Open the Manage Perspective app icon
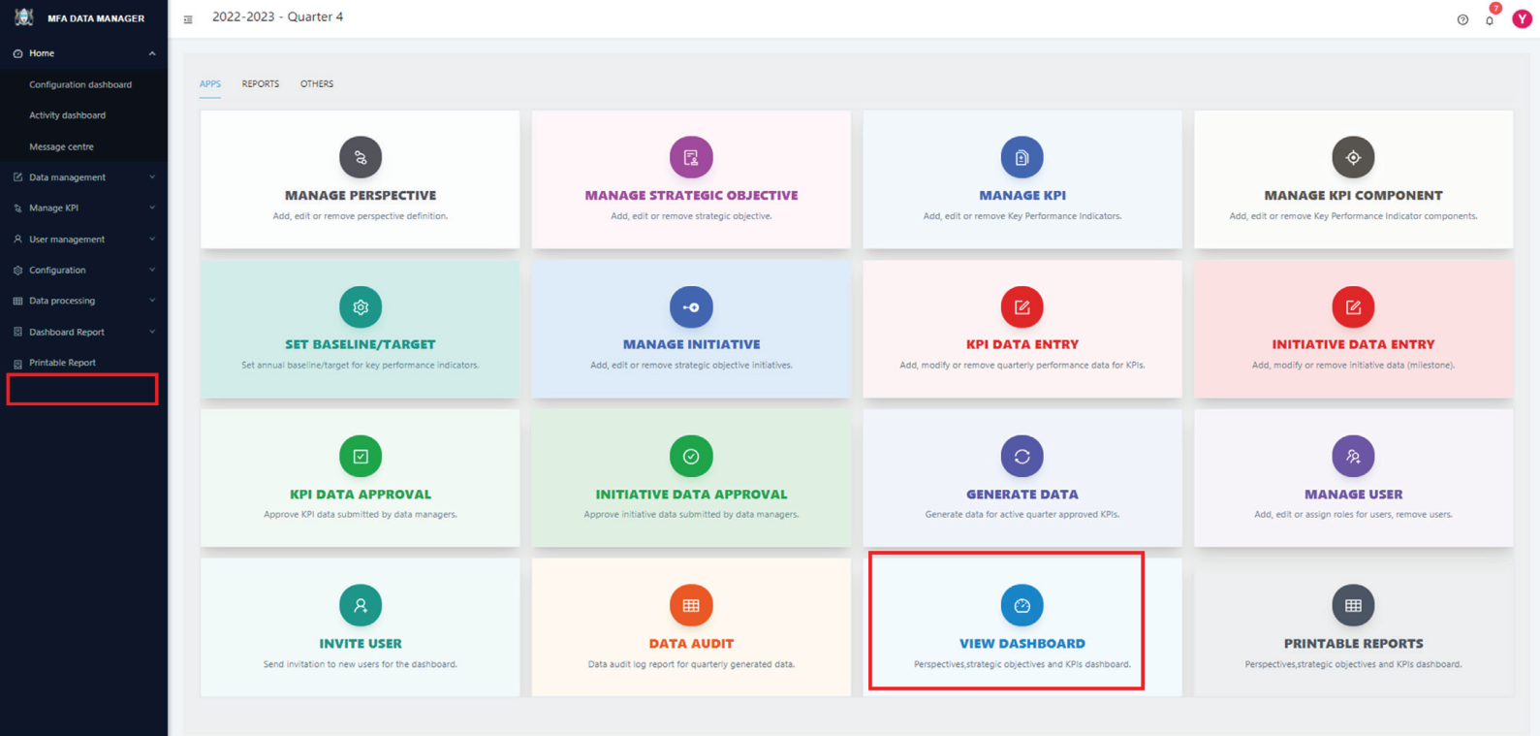The height and width of the screenshot is (736, 1540). [361, 157]
